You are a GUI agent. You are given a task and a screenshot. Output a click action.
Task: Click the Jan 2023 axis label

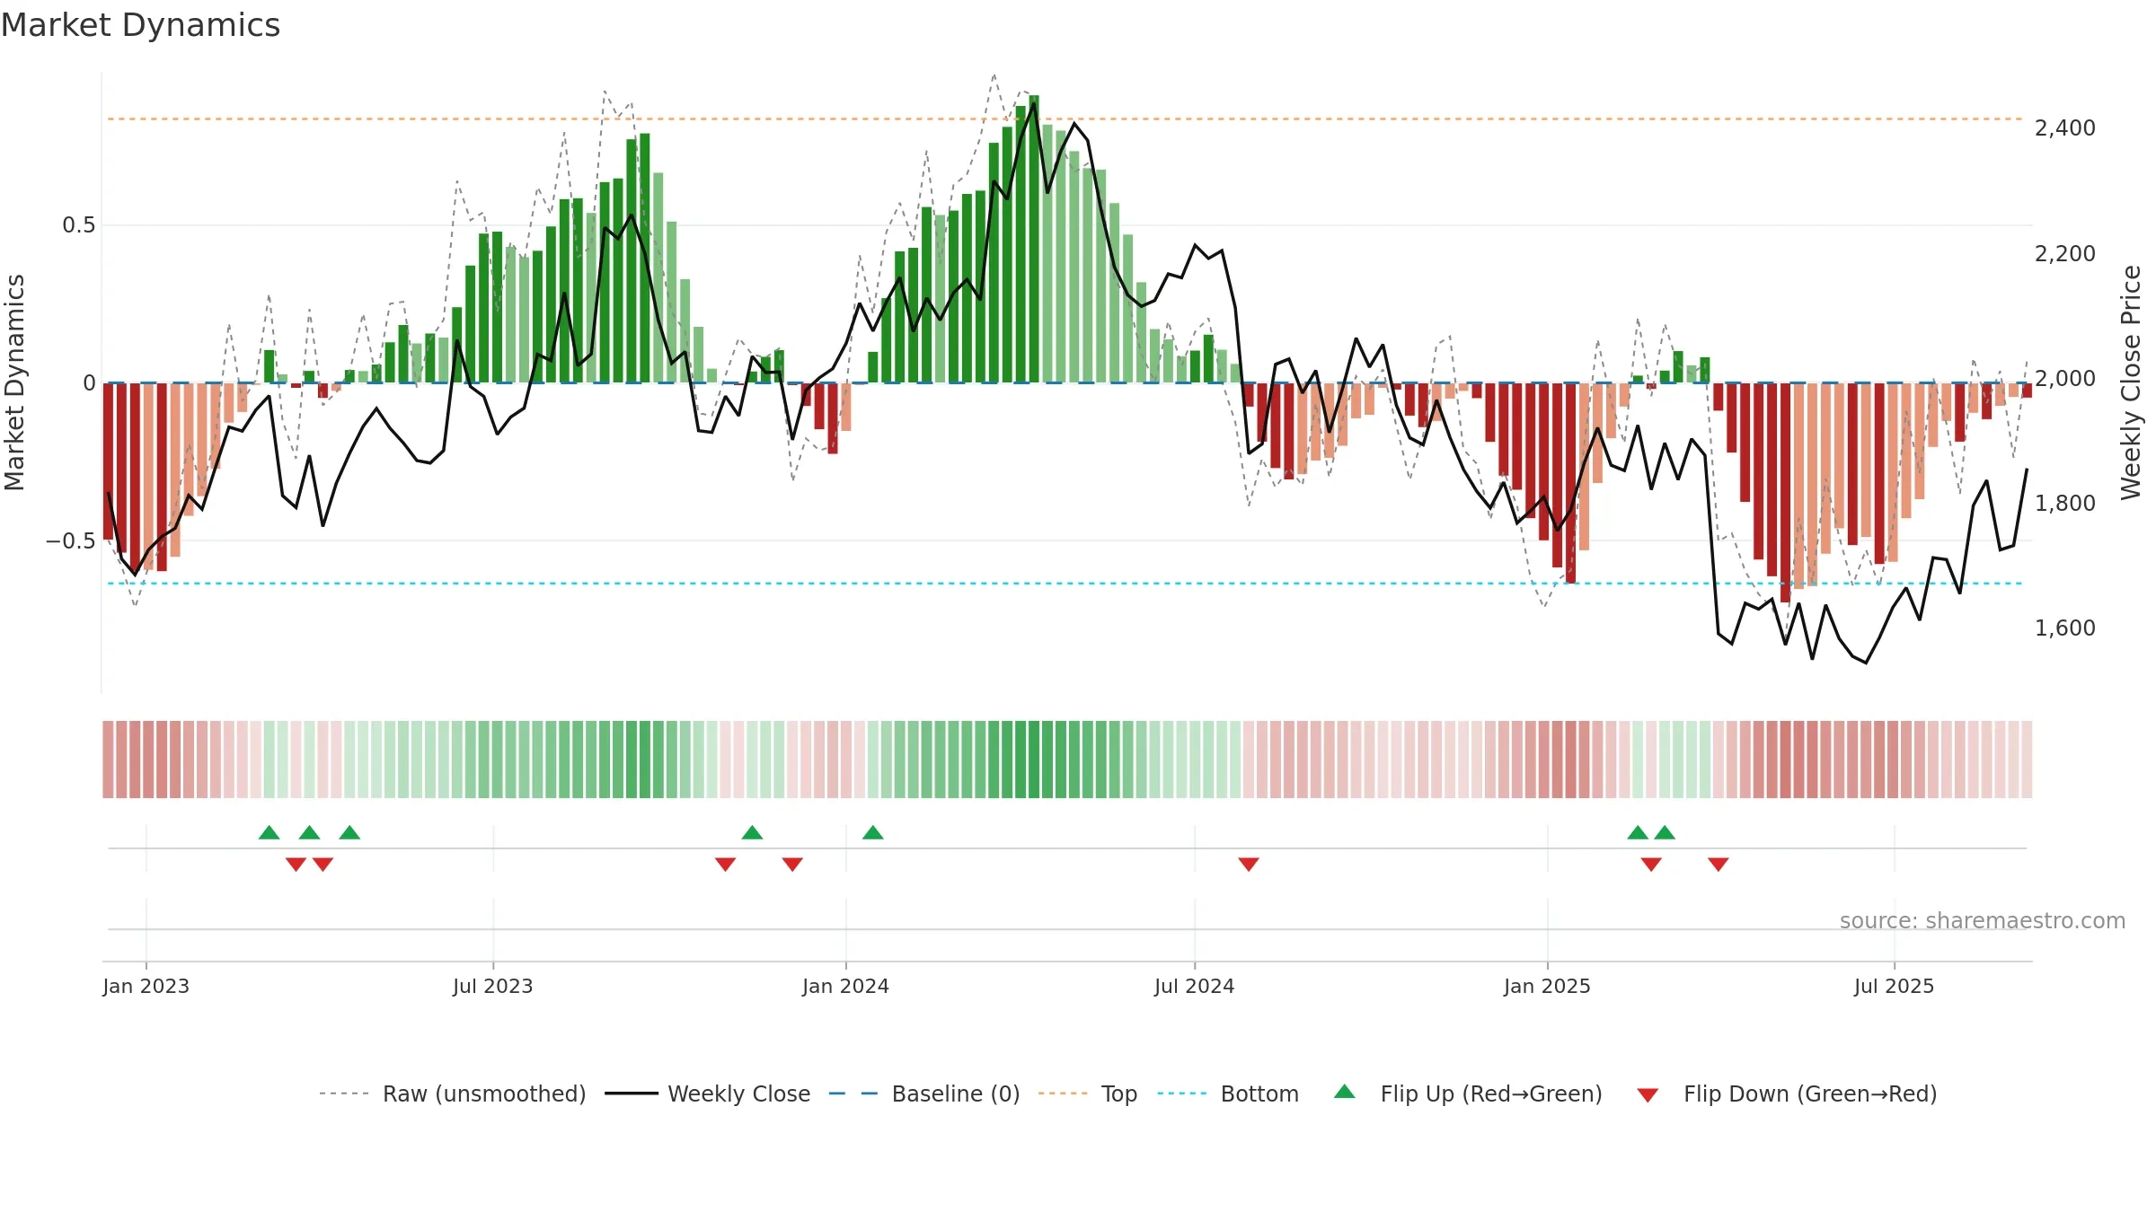tap(146, 986)
